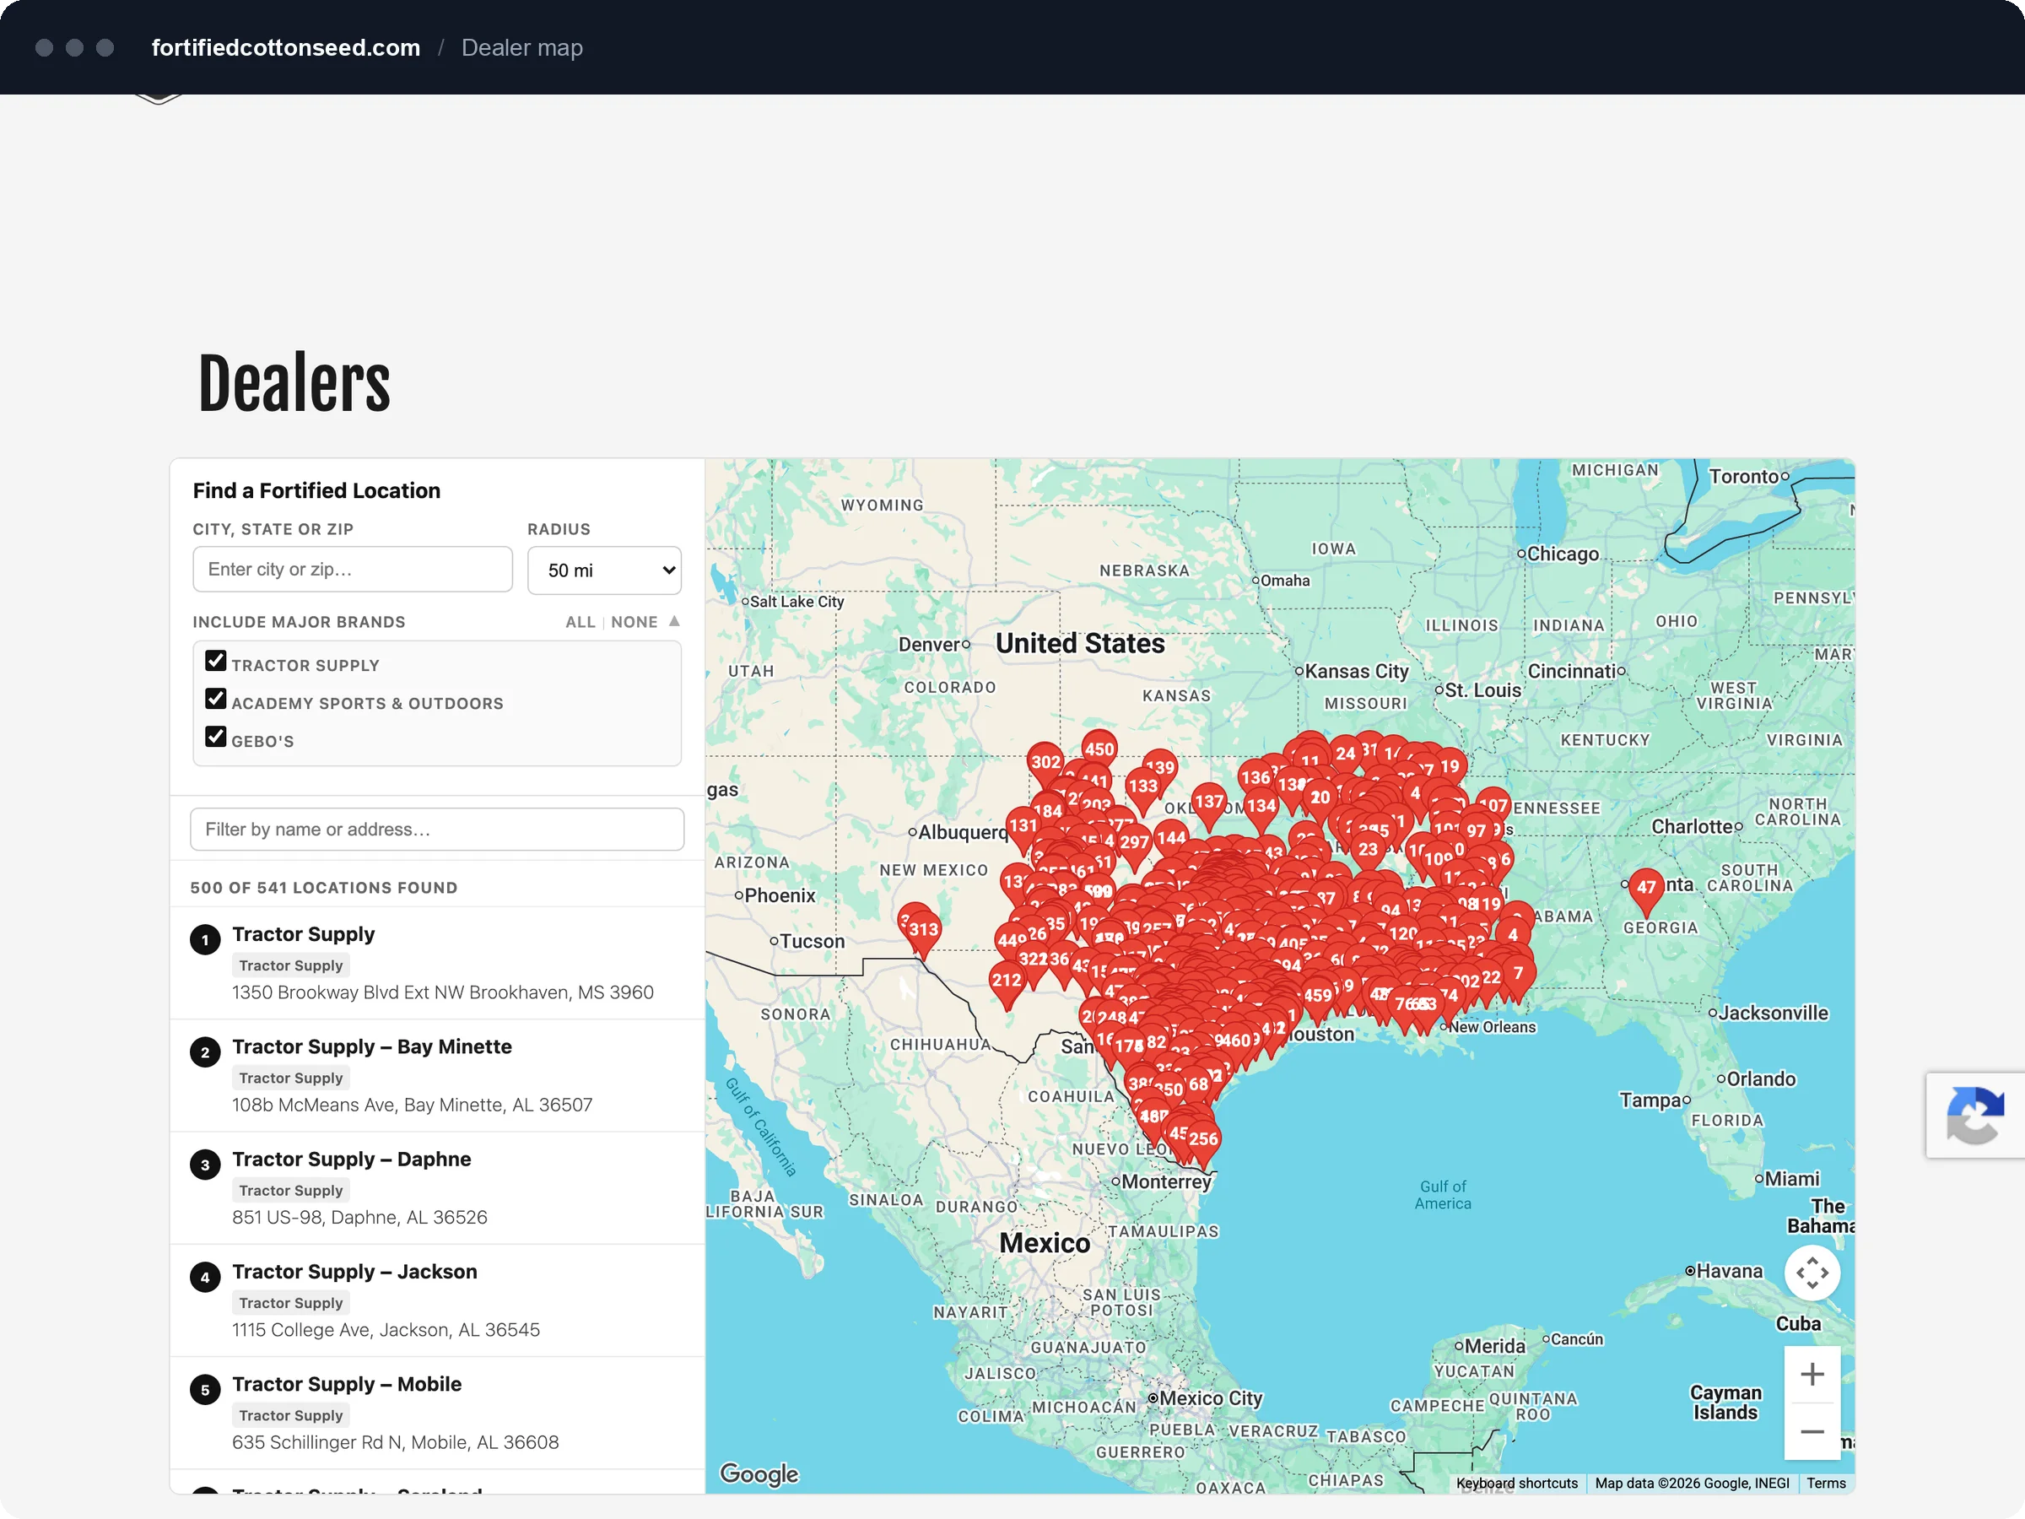The width and height of the screenshot is (2025, 1519).
Task: Click the Google logo on map
Action: (759, 1474)
